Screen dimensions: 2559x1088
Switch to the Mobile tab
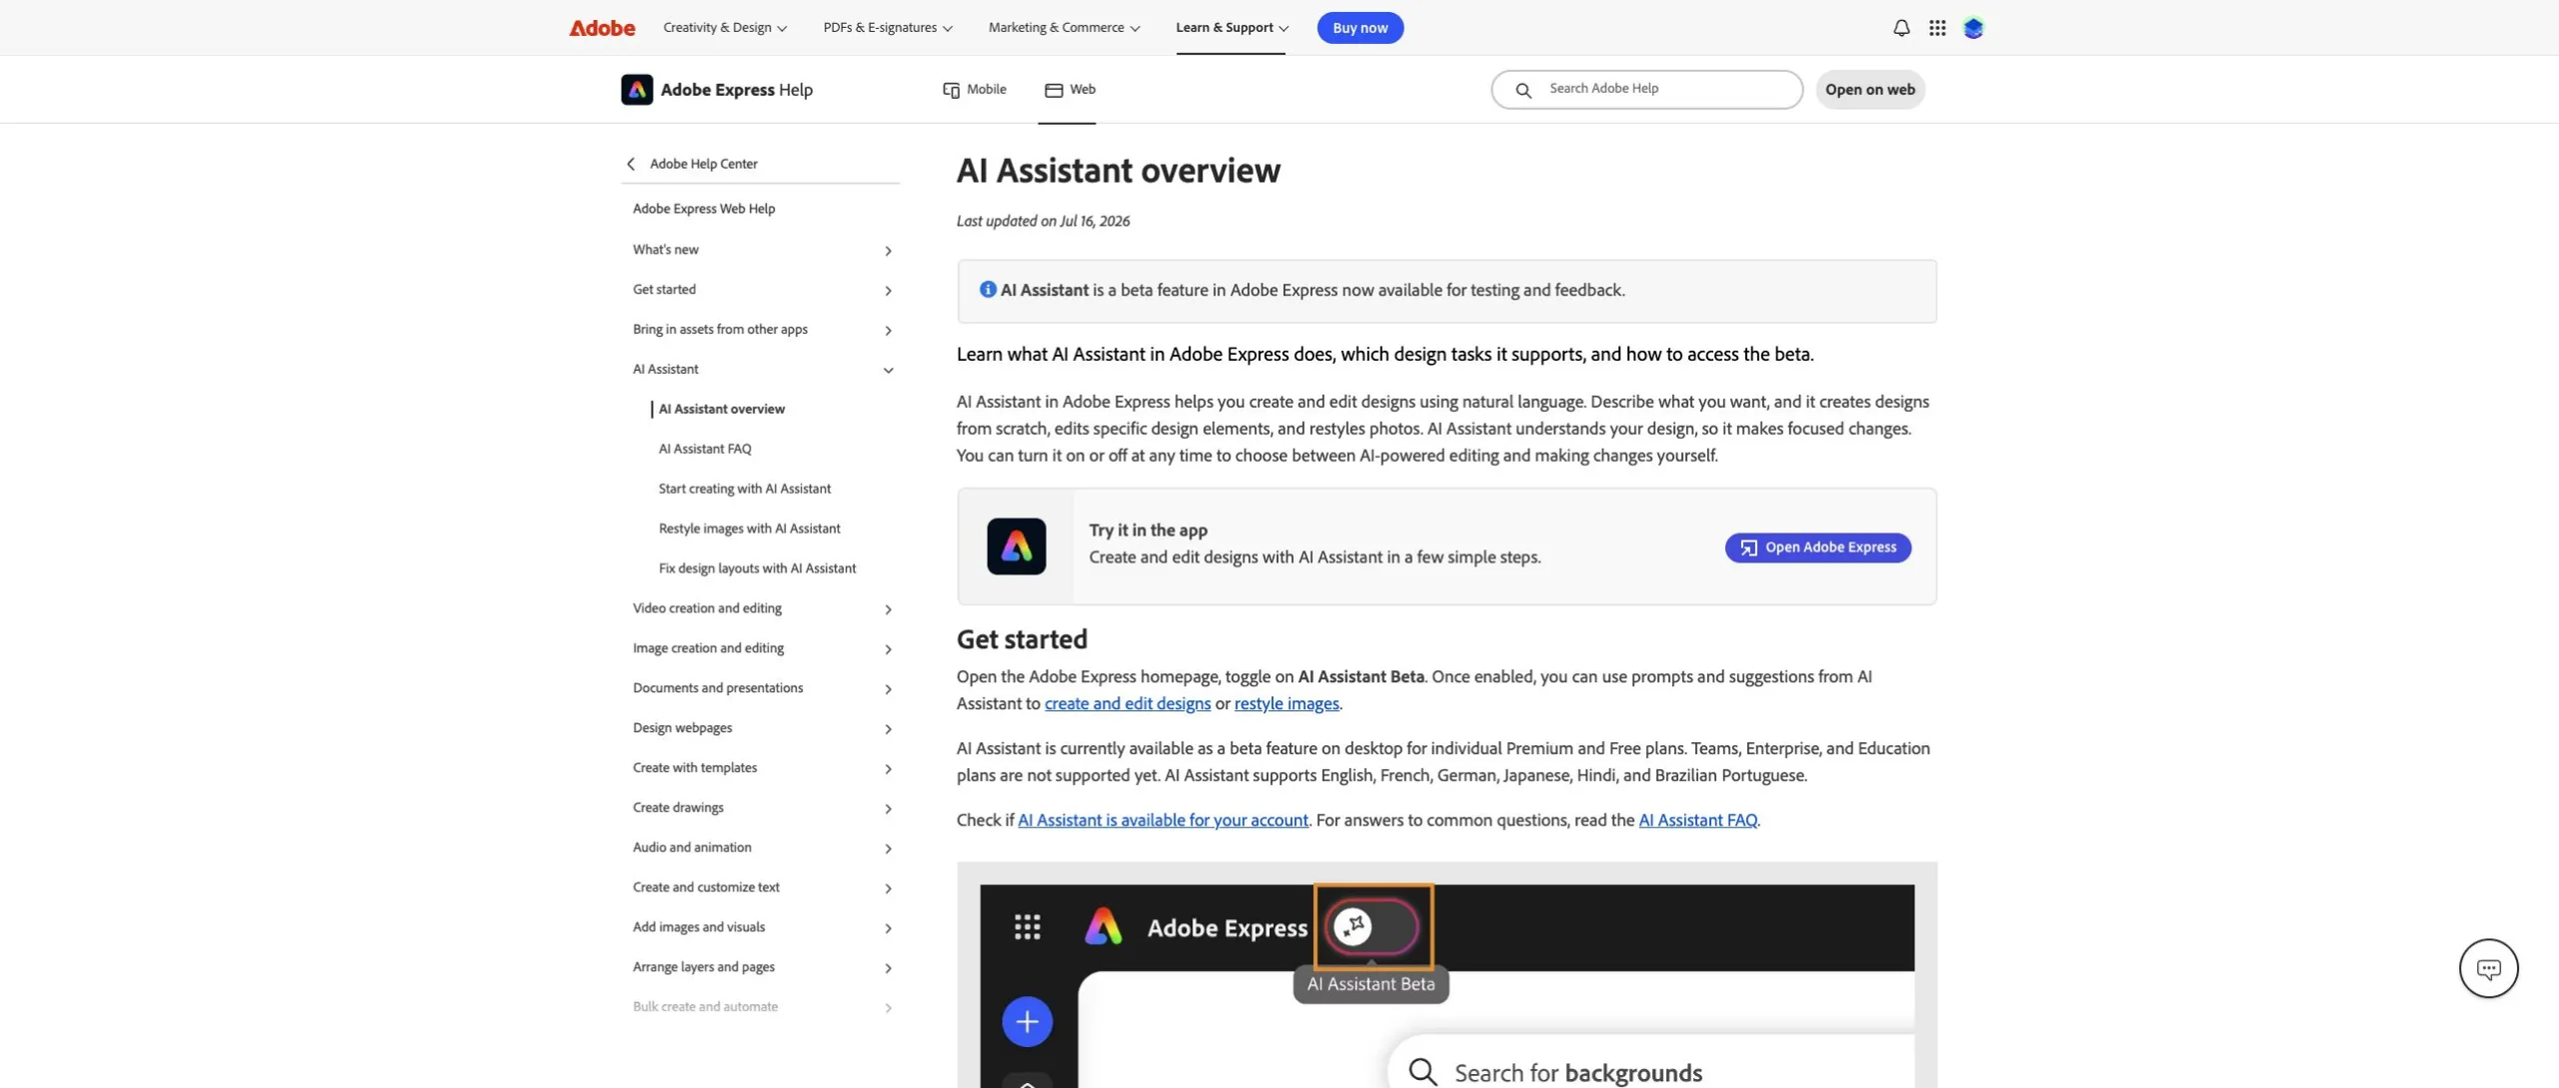(975, 89)
